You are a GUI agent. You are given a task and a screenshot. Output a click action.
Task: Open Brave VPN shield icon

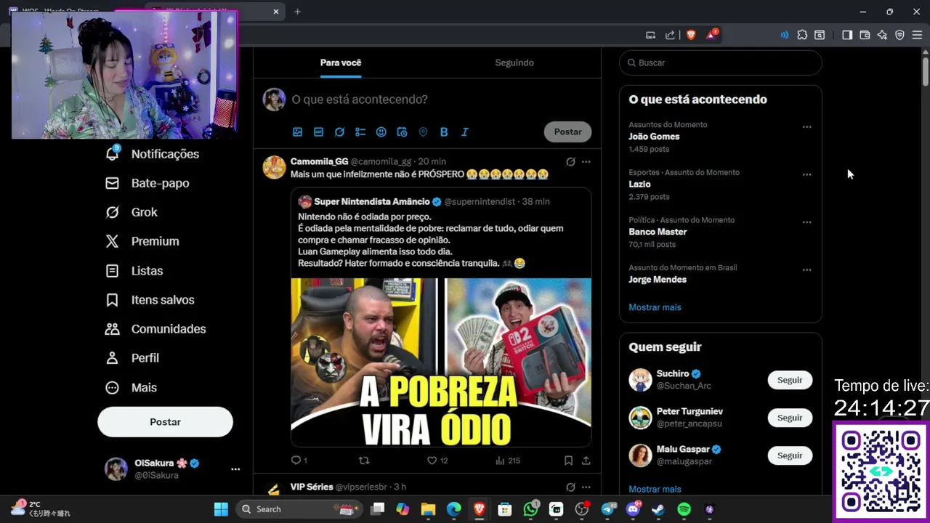point(899,35)
